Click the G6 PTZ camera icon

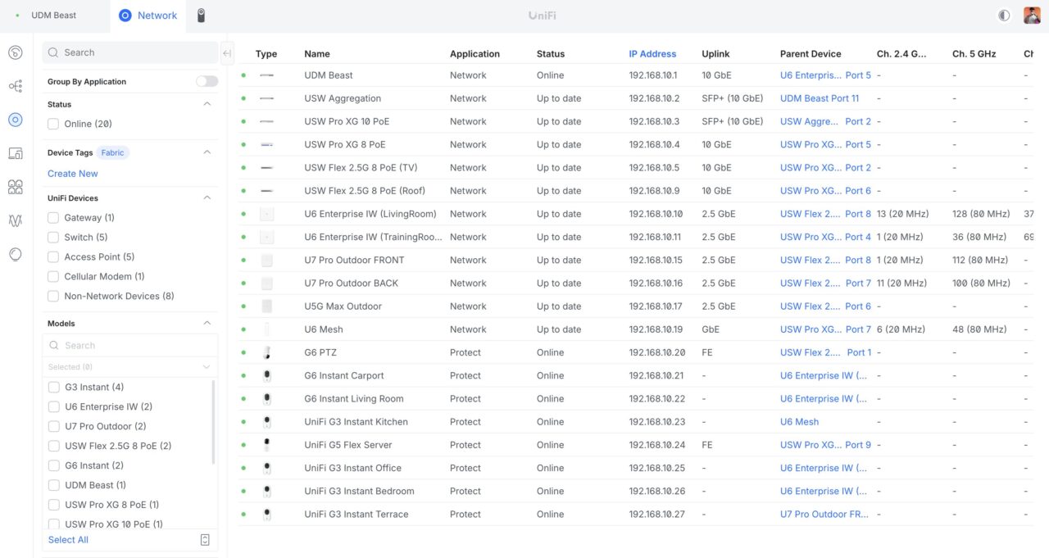click(x=266, y=352)
